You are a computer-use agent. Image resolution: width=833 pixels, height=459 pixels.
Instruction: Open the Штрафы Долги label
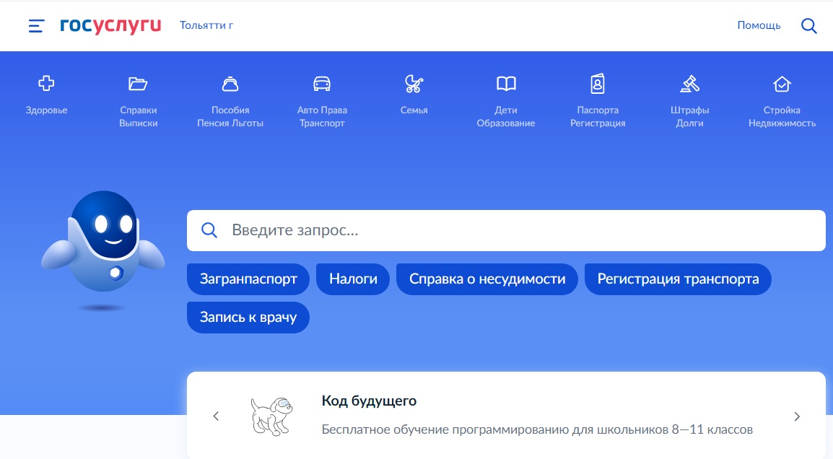pos(689,116)
